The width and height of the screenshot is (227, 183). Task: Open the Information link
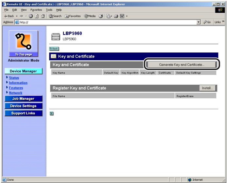coord(18,83)
